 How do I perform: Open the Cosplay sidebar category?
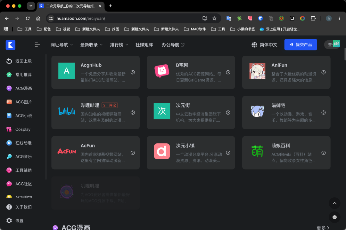(19, 129)
